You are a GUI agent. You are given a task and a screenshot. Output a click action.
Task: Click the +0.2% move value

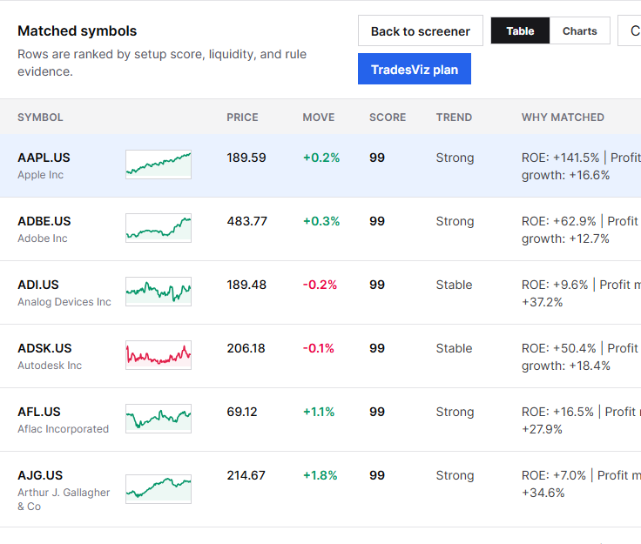point(321,158)
